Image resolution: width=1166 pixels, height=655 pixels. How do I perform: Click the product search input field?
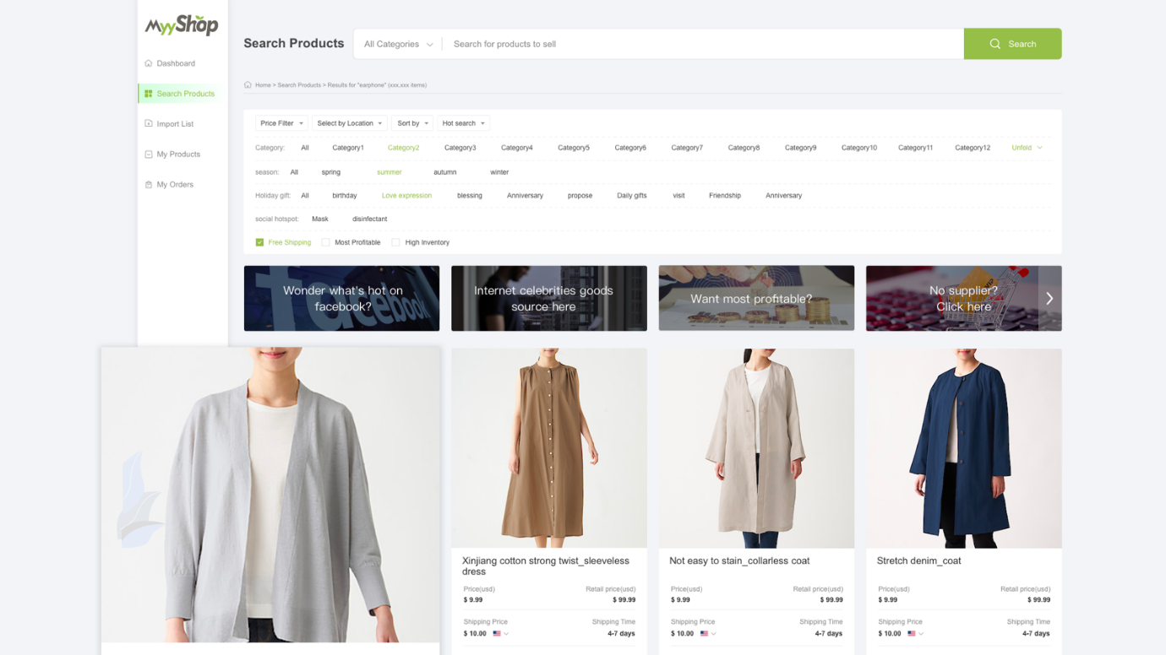click(x=701, y=44)
